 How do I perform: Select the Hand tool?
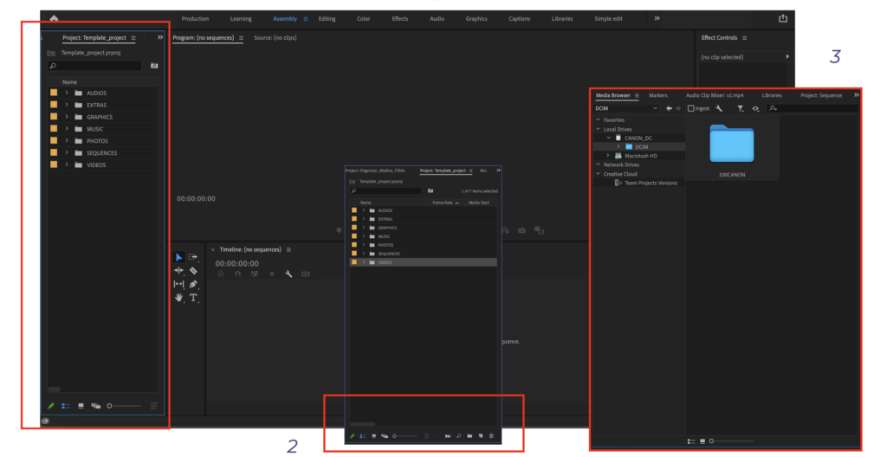tap(179, 298)
